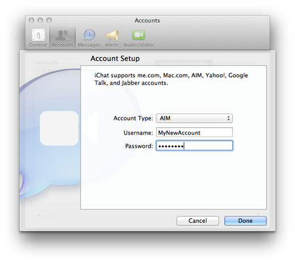The image size is (295, 263).
Task: Open the Messages preferences pane
Action: [89, 38]
